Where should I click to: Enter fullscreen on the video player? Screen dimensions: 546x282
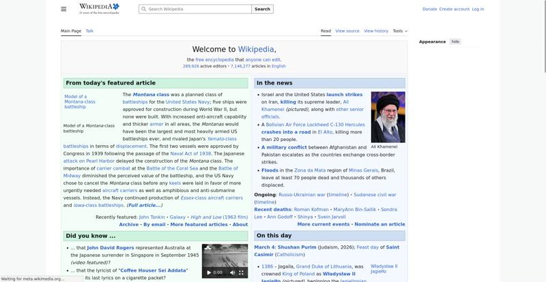[x=241, y=272]
